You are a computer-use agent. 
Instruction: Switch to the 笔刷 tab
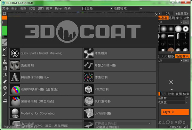coord(172,18)
